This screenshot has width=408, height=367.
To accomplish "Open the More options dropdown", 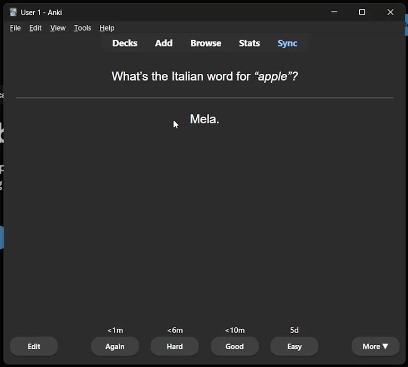I will coord(375,346).
